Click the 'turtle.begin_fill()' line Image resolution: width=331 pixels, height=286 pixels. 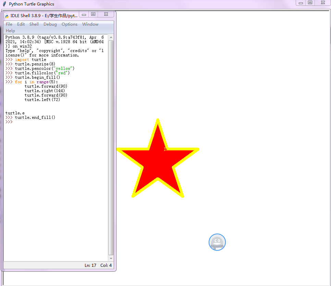pyautogui.click(x=37, y=77)
